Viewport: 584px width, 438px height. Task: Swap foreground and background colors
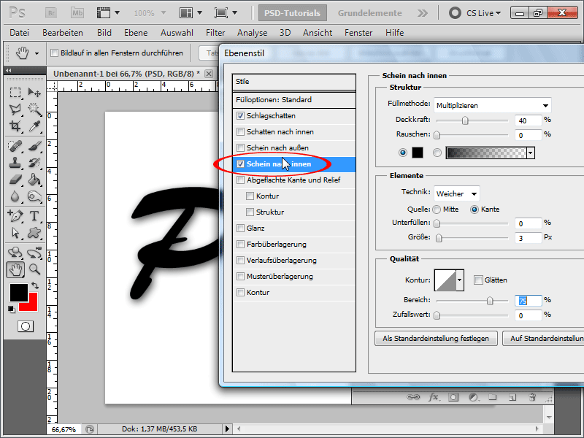point(35,285)
